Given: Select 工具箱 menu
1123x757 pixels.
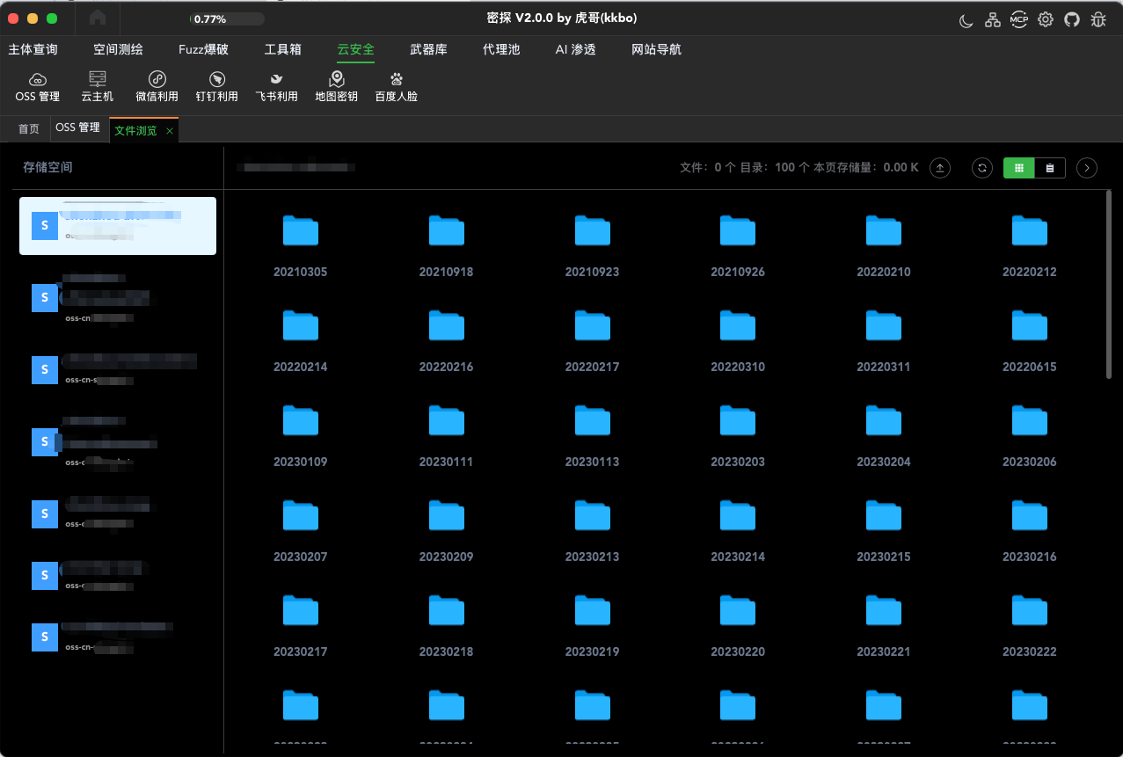Looking at the screenshot, I should tap(283, 50).
